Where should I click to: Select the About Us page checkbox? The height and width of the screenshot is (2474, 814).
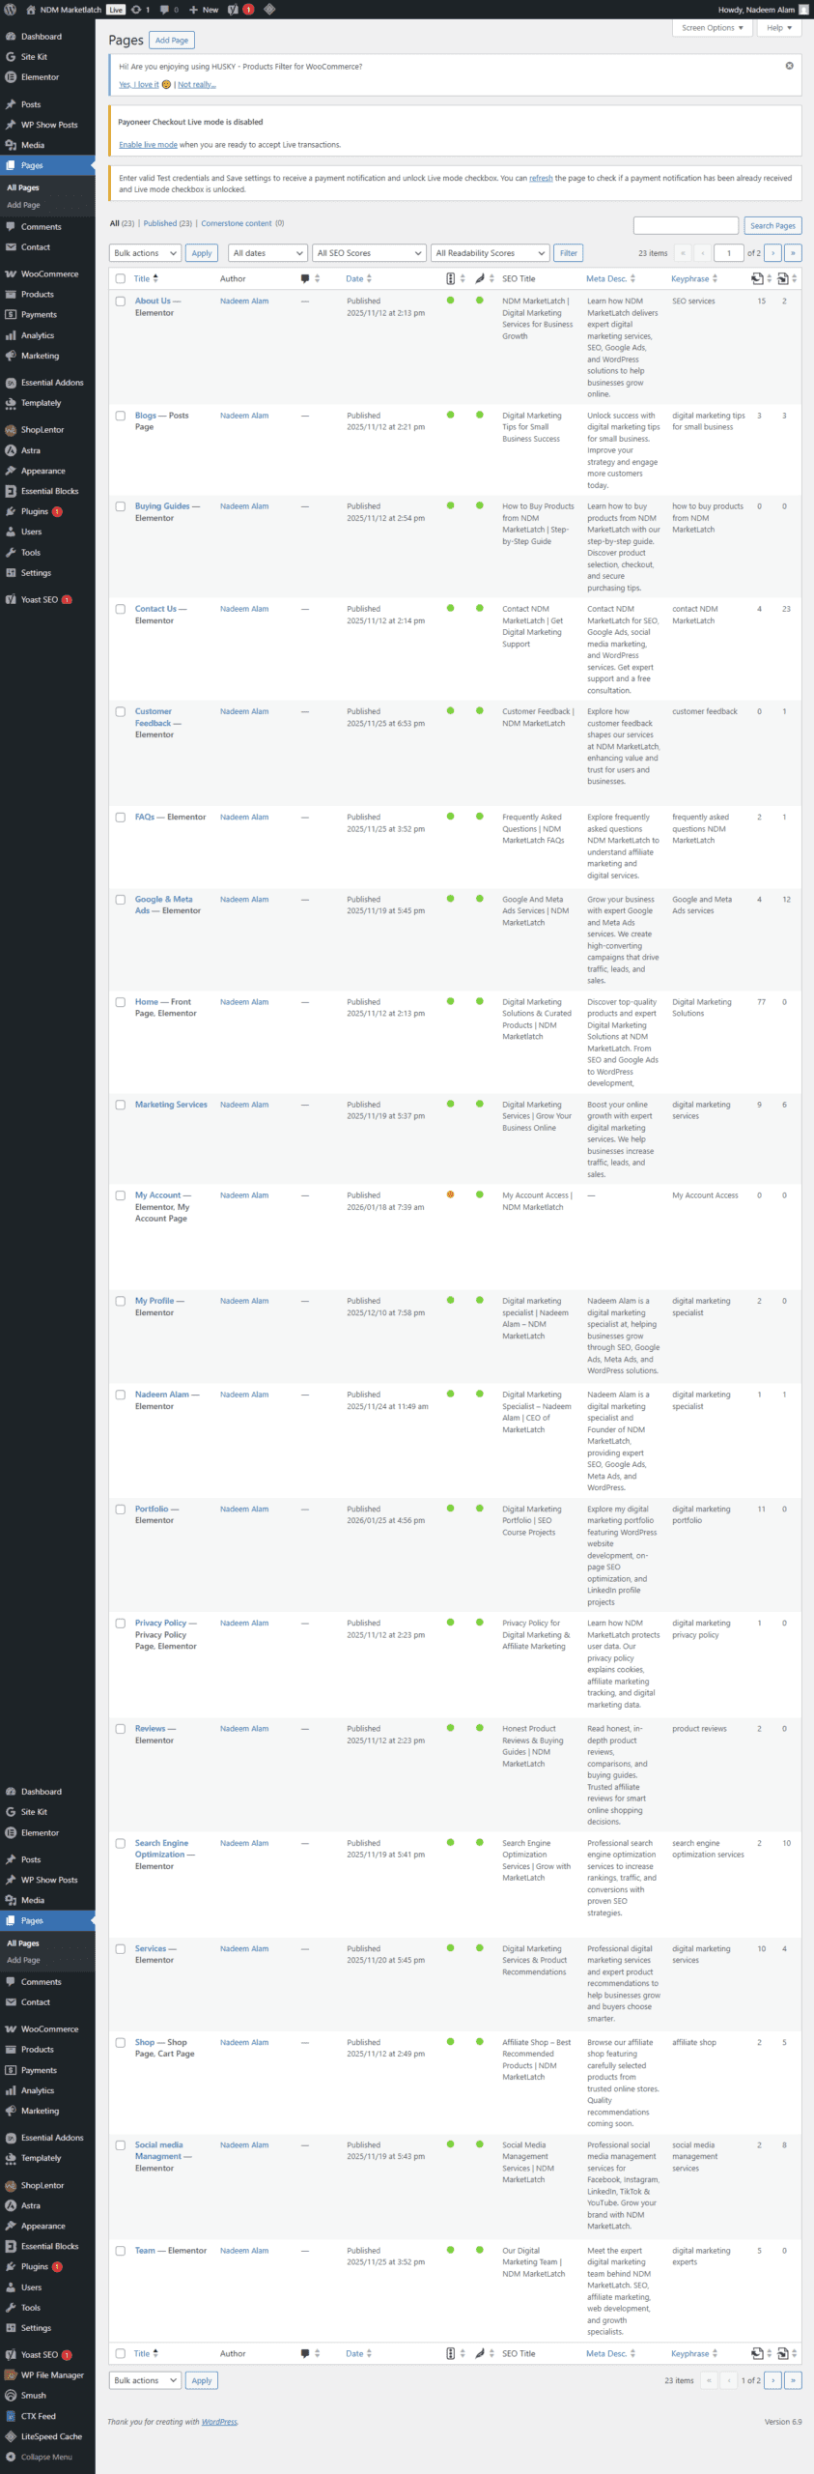[x=121, y=302]
